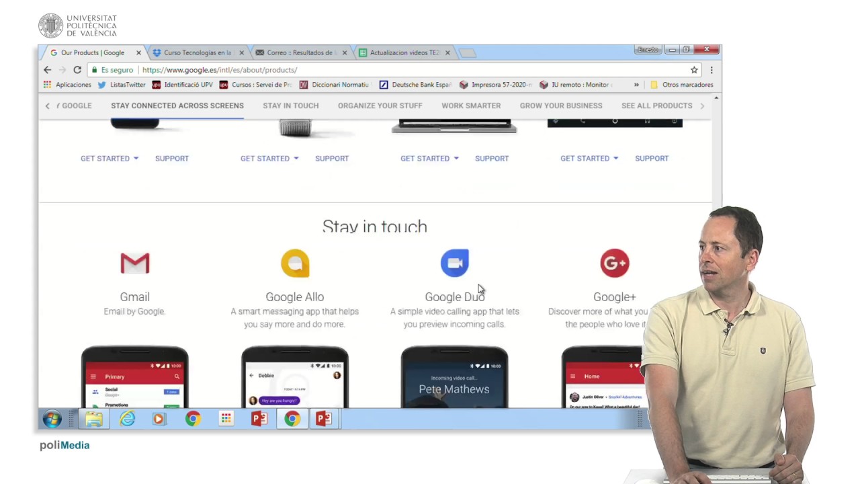Open the Google Duo video icon
The width and height of the screenshot is (860, 484).
455,263
